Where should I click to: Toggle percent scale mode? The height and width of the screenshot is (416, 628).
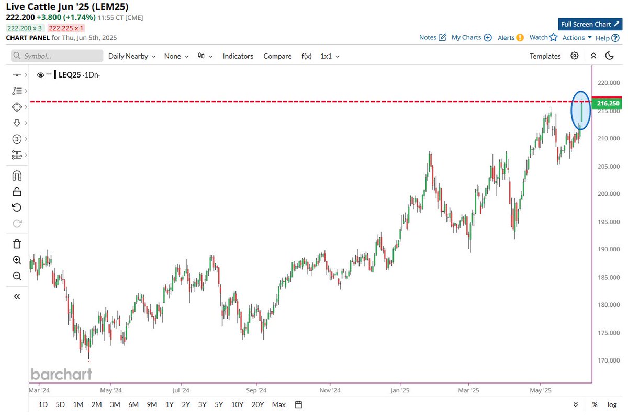(x=595, y=404)
